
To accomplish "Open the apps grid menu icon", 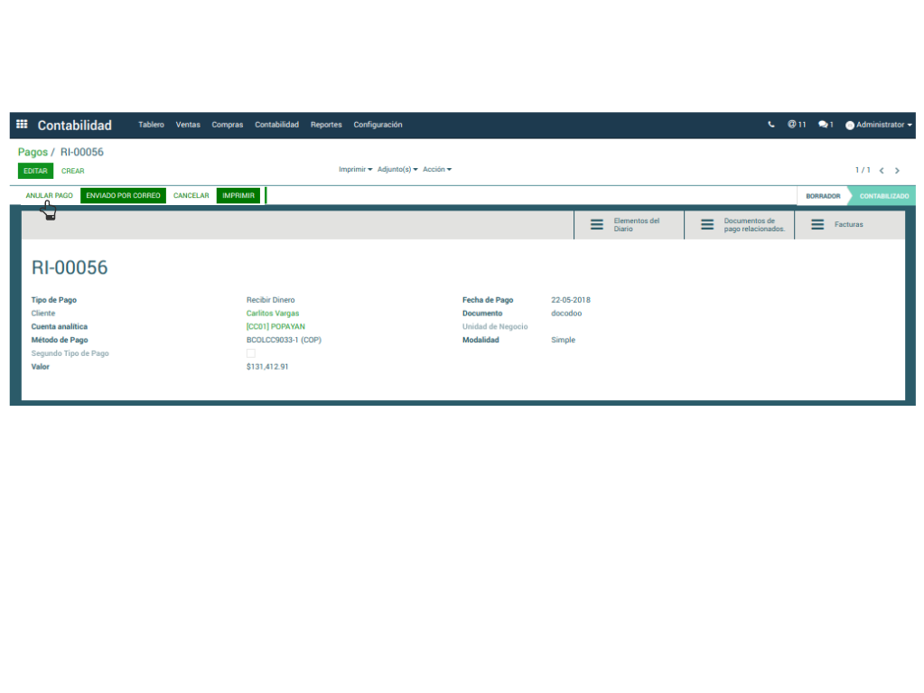I will tap(23, 125).
